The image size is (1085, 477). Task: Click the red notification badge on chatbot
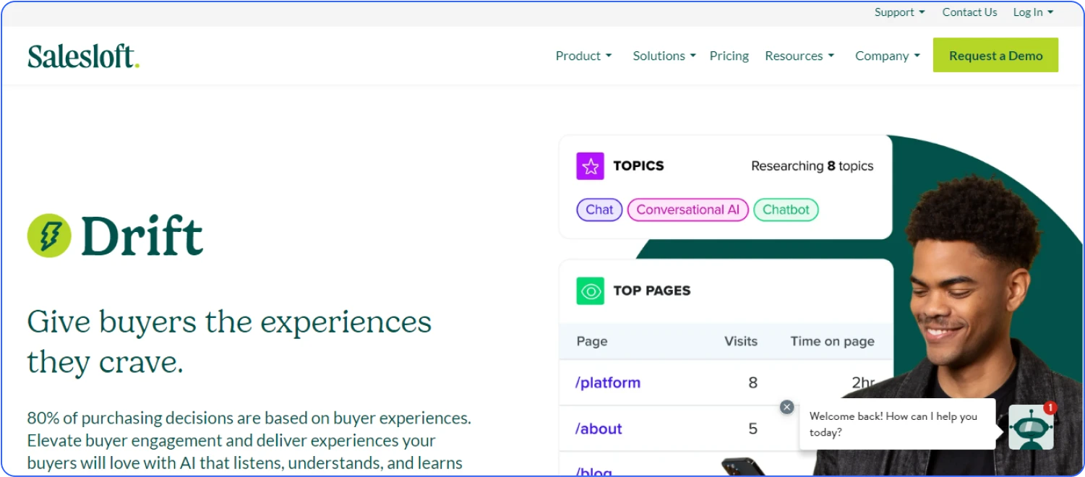click(x=1050, y=408)
